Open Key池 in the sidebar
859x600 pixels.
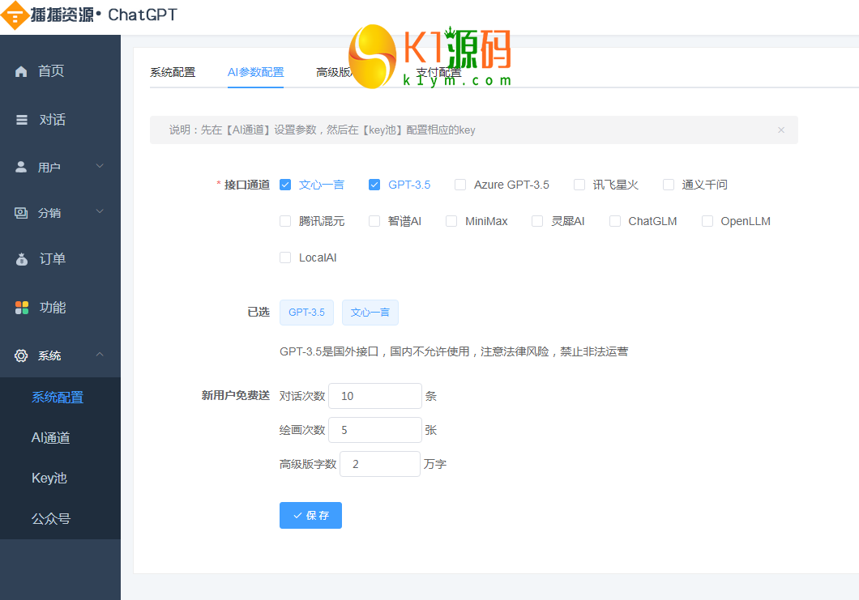(x=49, y=479)
